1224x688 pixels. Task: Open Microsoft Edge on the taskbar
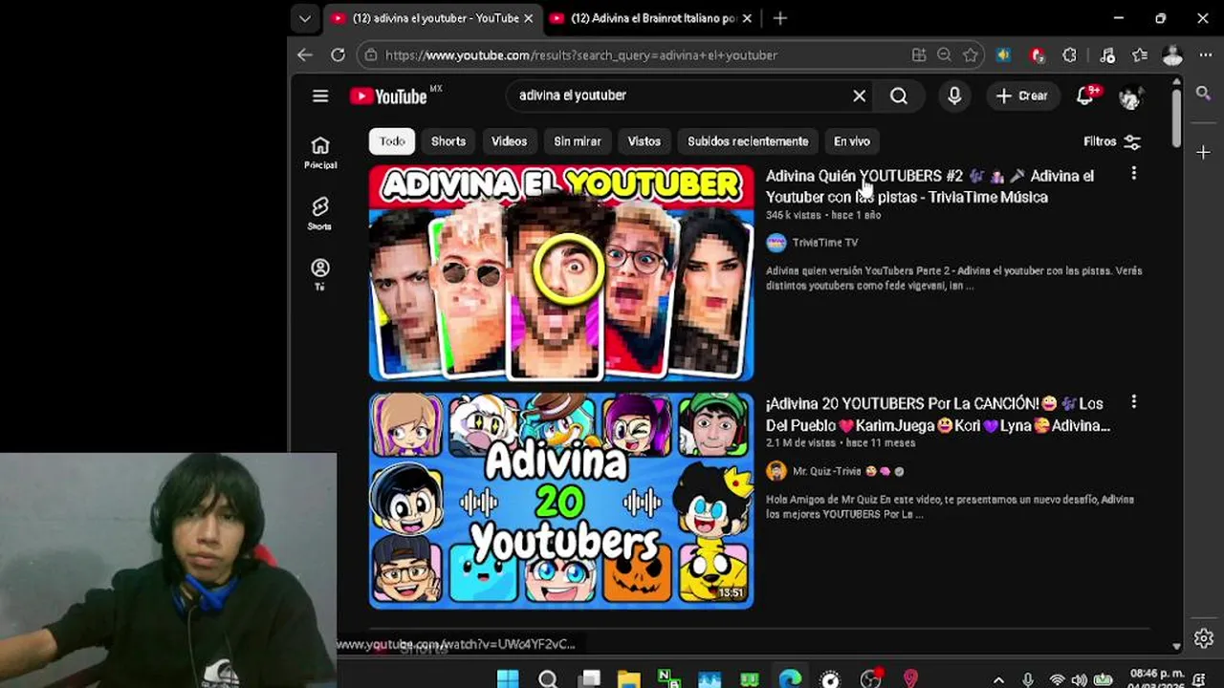pos(790,679)
